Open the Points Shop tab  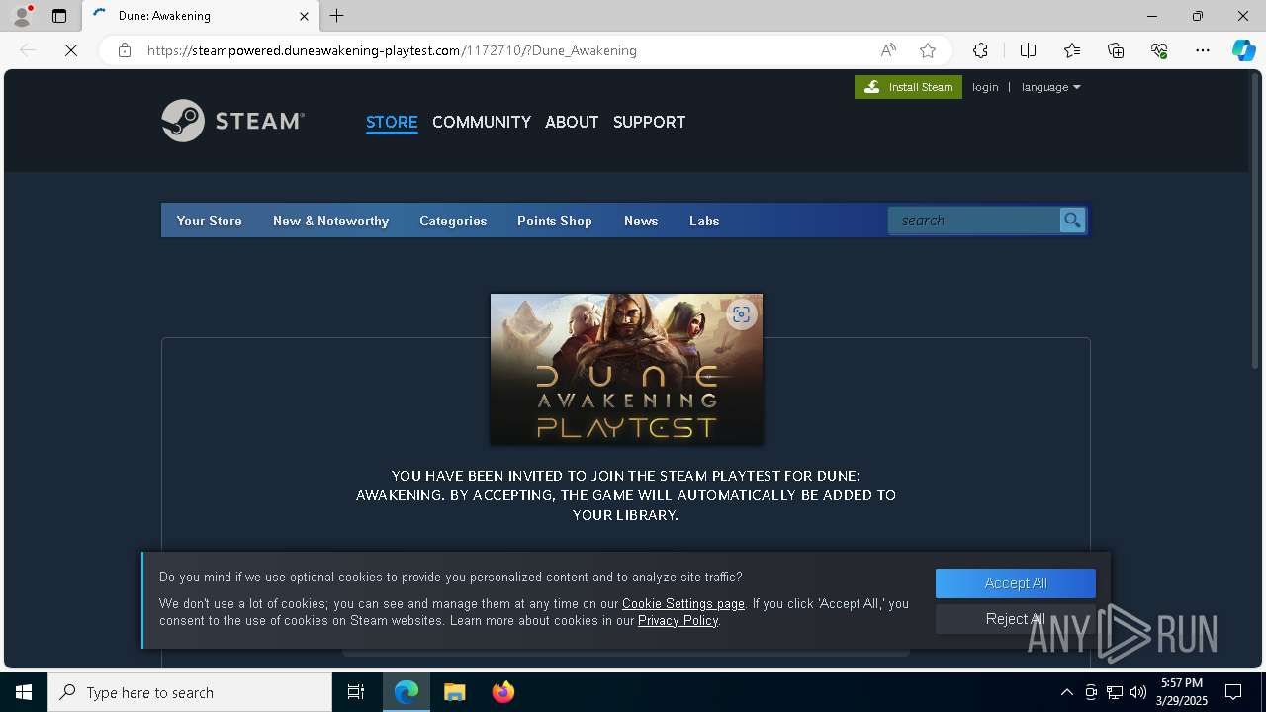click(554, 221)
